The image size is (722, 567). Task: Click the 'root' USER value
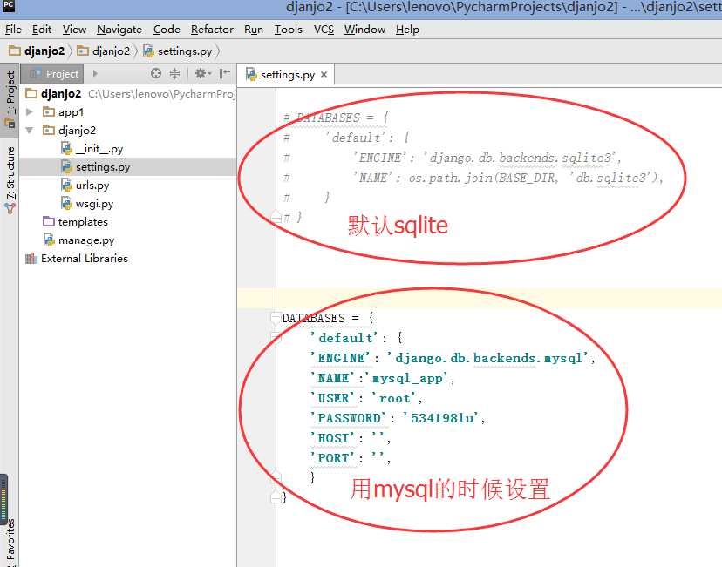[x=394, y=398]
